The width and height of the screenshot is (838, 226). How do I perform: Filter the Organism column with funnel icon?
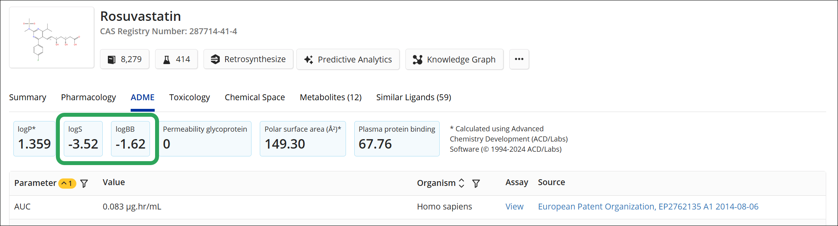pyautogui.click(x=476, y=184)
